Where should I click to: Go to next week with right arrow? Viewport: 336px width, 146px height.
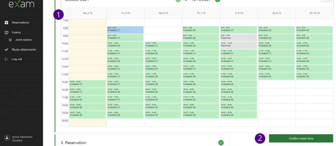[x=218, y=1]
